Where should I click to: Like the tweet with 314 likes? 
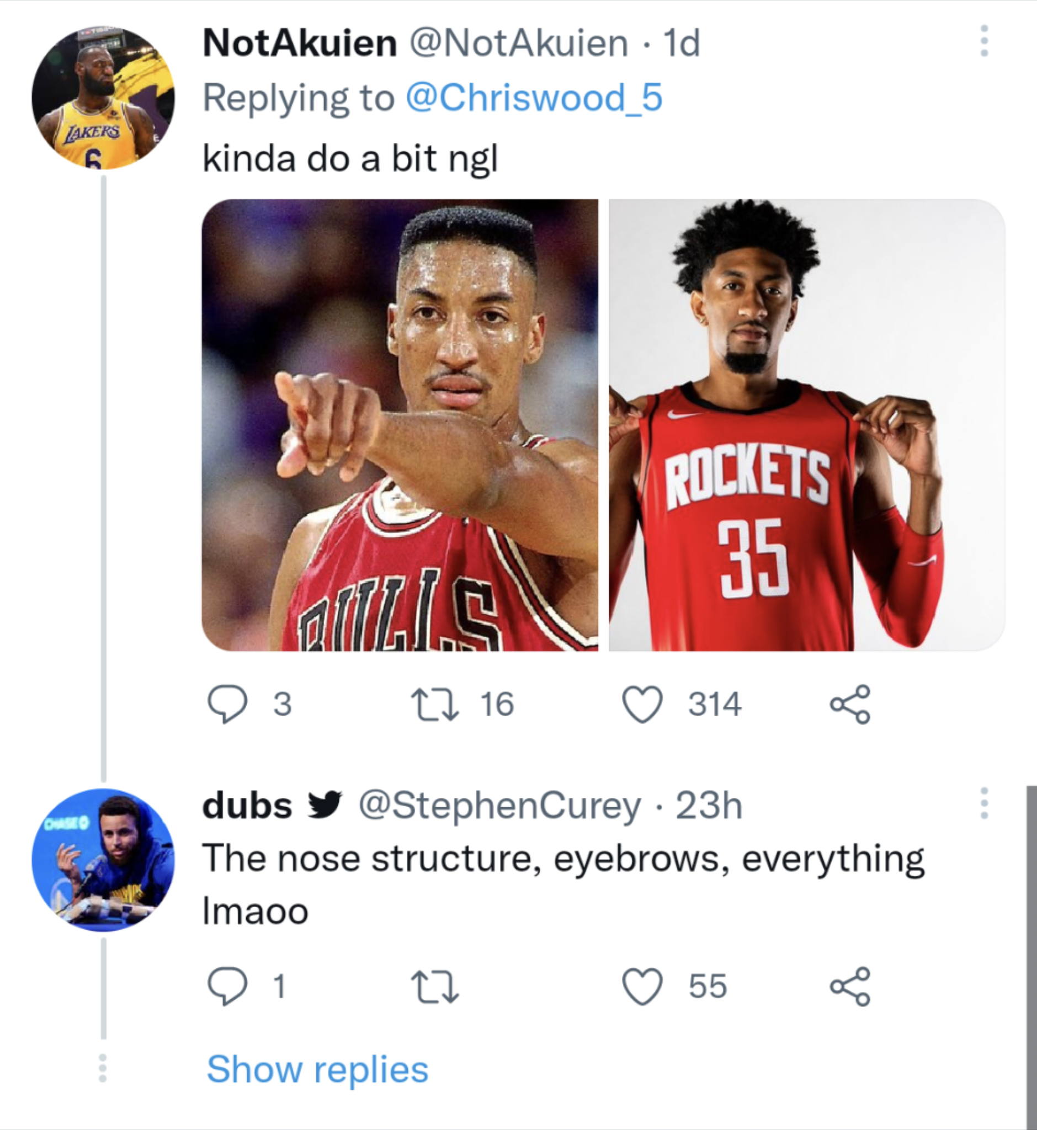642,704
